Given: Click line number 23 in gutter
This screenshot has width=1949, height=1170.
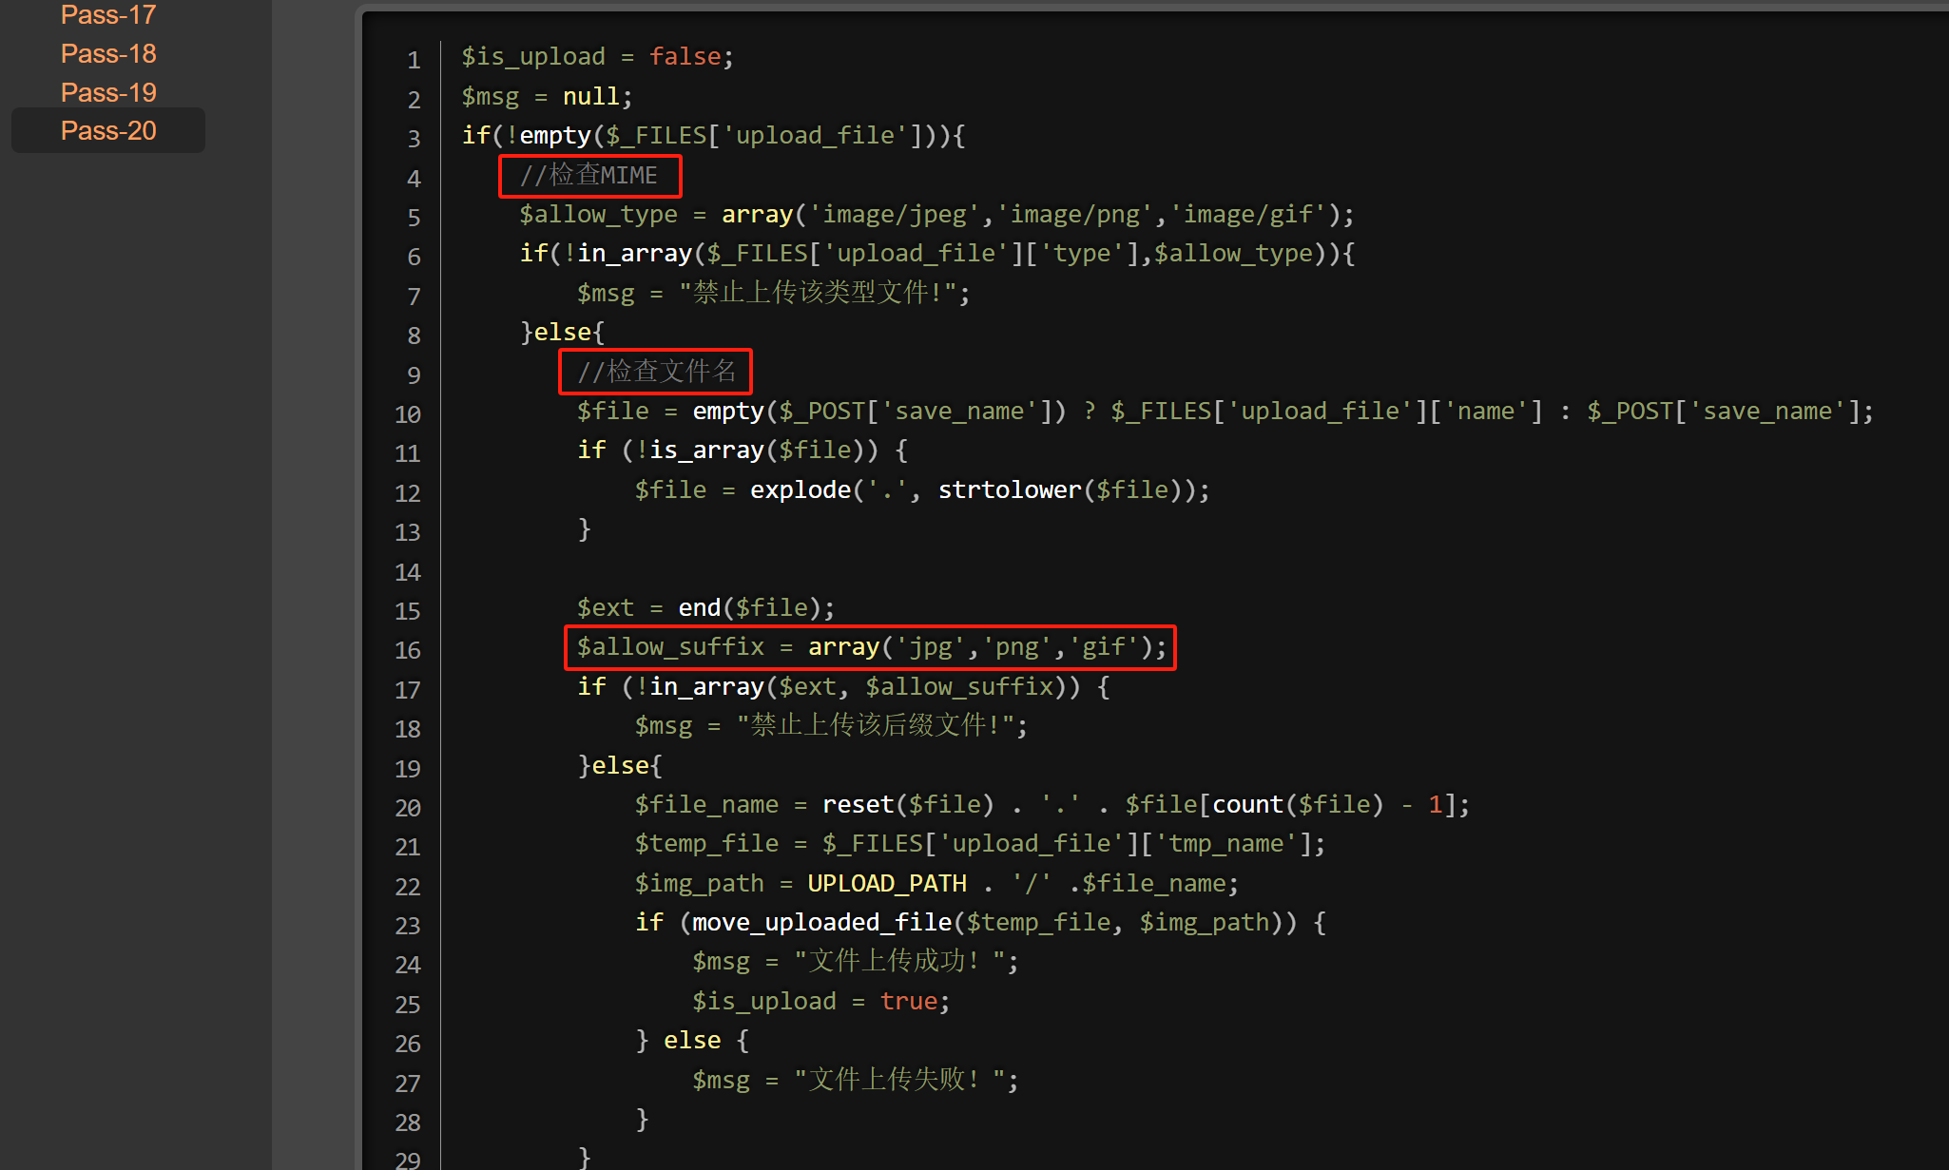Looking at the screenshot, I should point(408,926).
